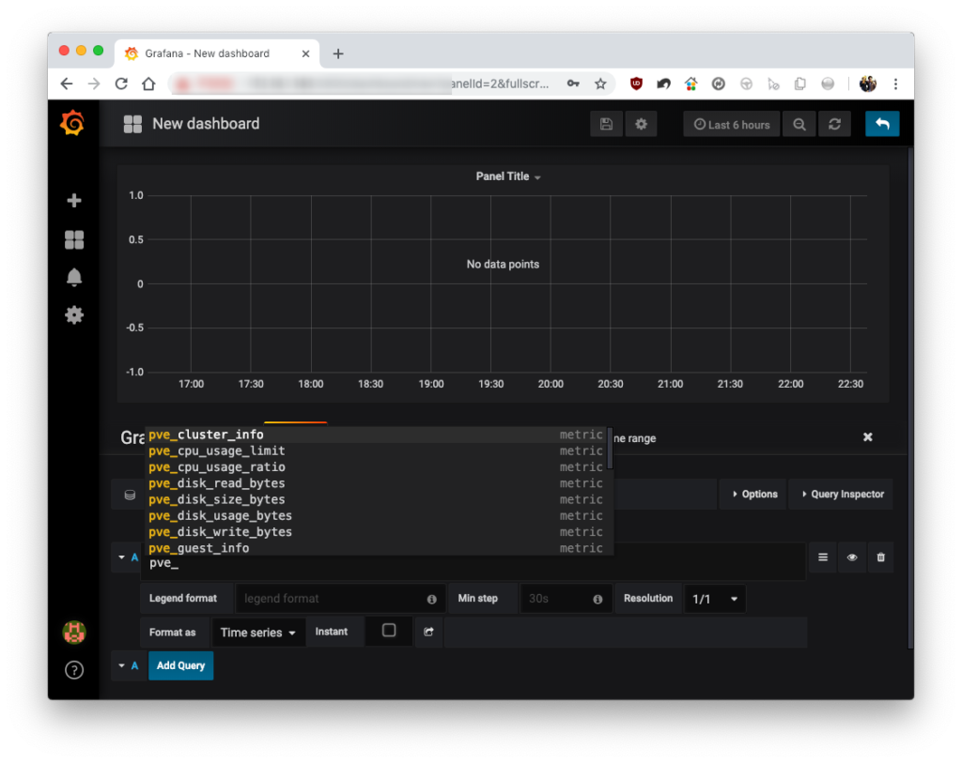Click the browser home button
Viewport: 962px width, 763px height.
148,84
